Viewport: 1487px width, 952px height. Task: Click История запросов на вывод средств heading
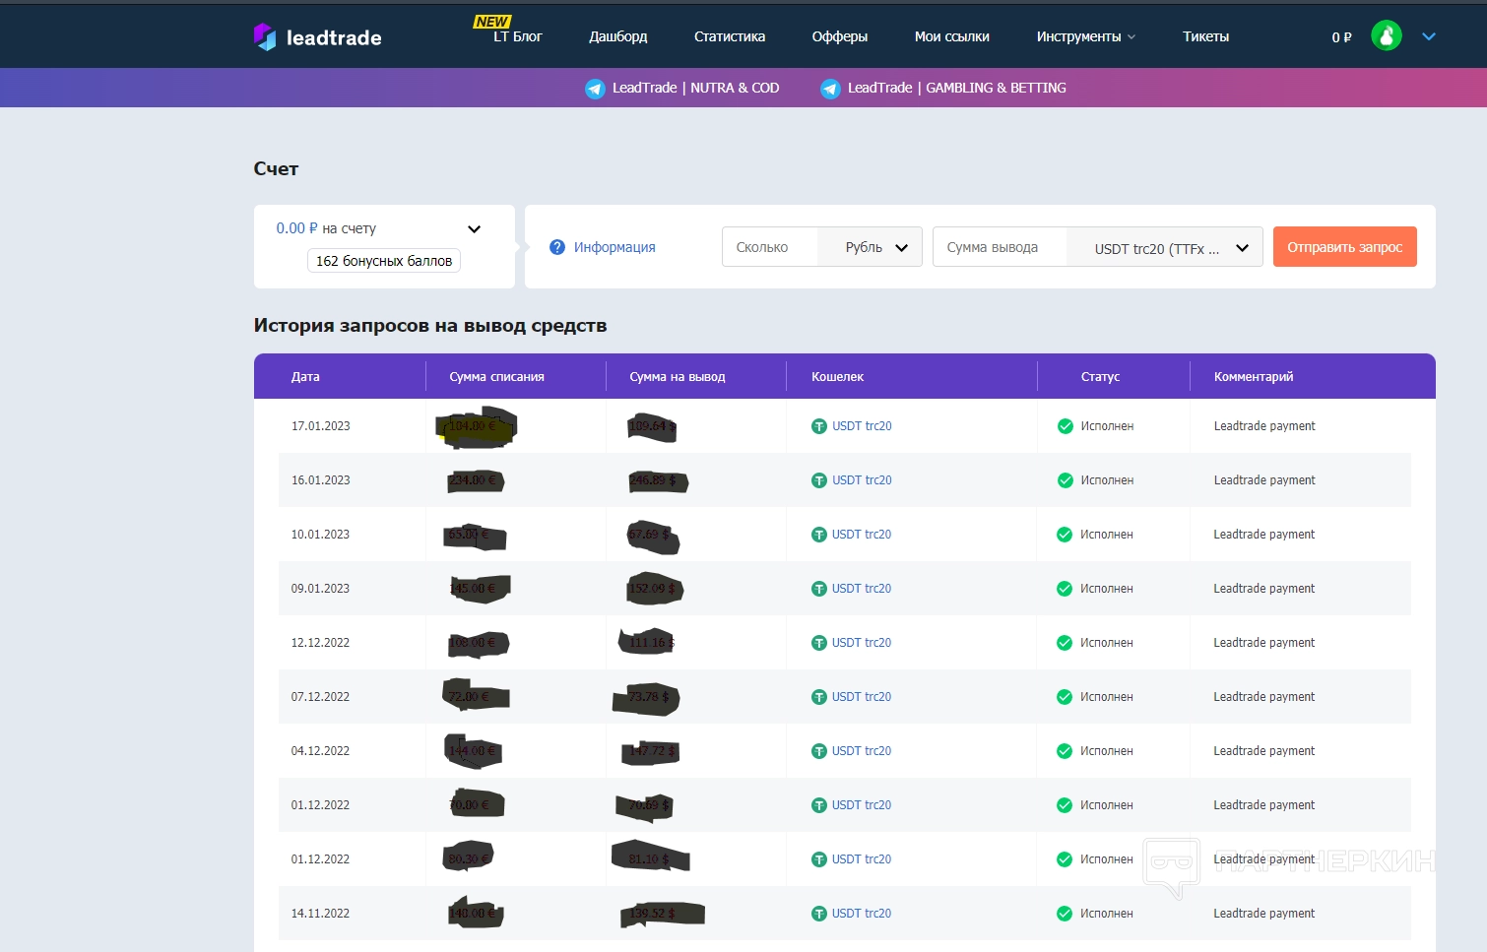tap(430, 326)
